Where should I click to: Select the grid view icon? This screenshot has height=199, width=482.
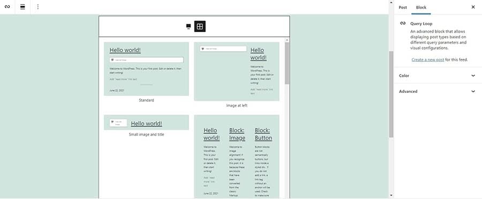[x=200, y=26]
